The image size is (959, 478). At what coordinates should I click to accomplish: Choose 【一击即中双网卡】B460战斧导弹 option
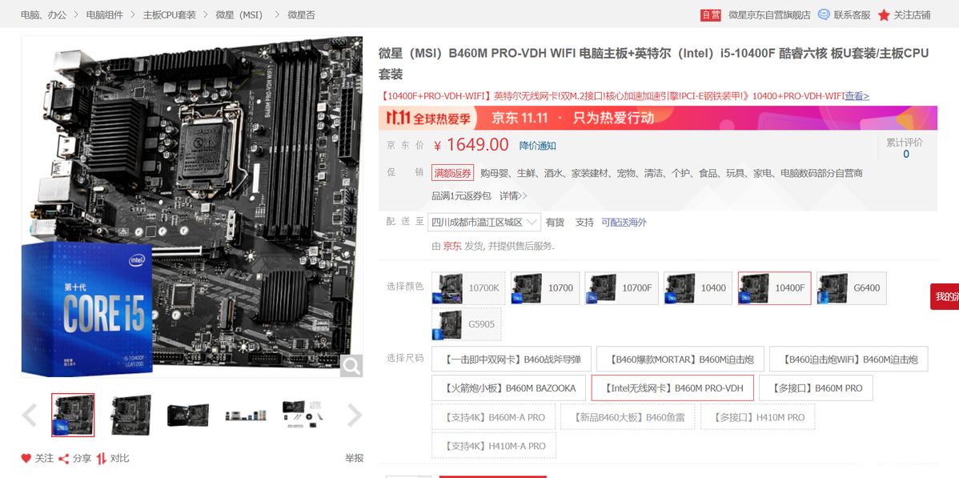point(512,359)
